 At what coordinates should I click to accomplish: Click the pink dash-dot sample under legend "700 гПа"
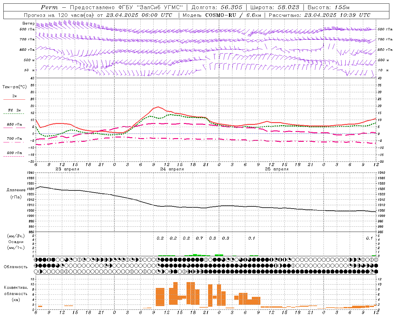tap(14, 142)
